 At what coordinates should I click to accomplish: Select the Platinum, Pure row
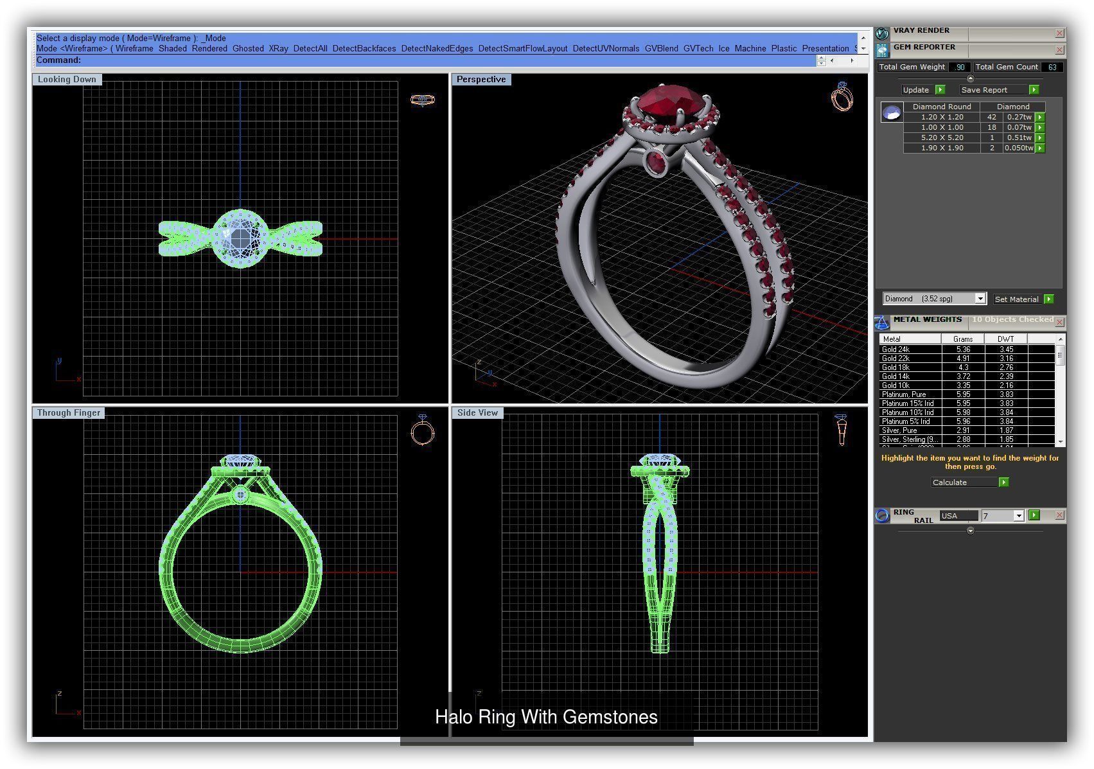click(x=967, y=394)
